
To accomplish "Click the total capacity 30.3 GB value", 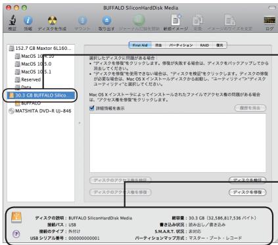I will click(x=222, y=218).
